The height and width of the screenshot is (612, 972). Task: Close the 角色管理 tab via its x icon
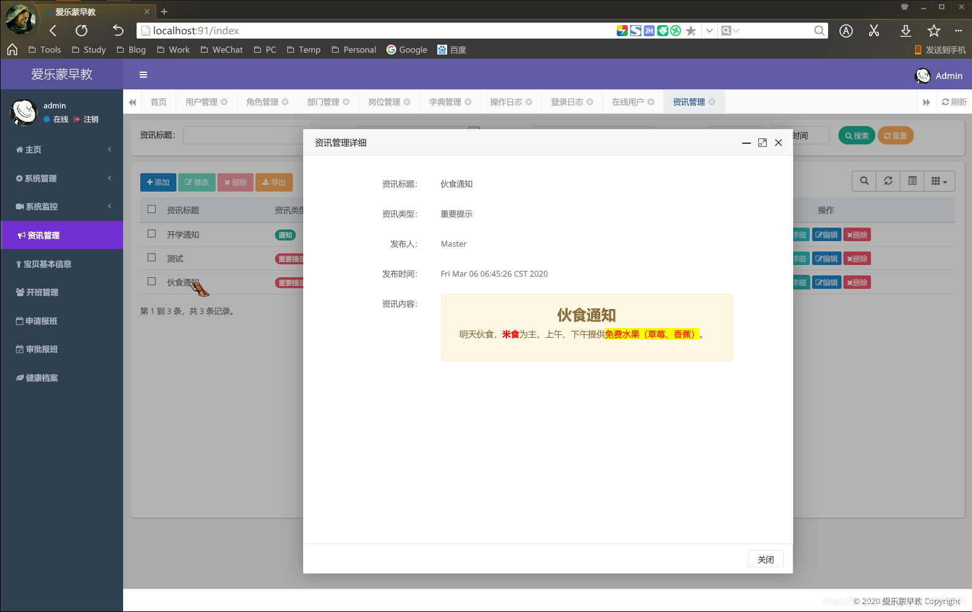click(285, 102)
